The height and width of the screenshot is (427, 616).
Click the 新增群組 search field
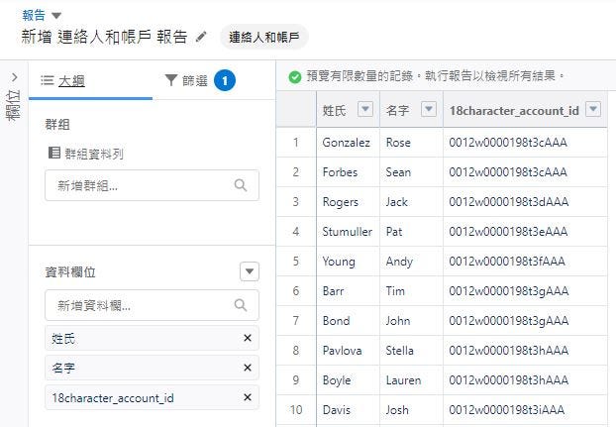pos(153,185)
